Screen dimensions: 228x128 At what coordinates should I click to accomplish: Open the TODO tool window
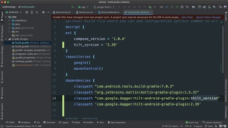pyautogui.click(x=10, y=122)
